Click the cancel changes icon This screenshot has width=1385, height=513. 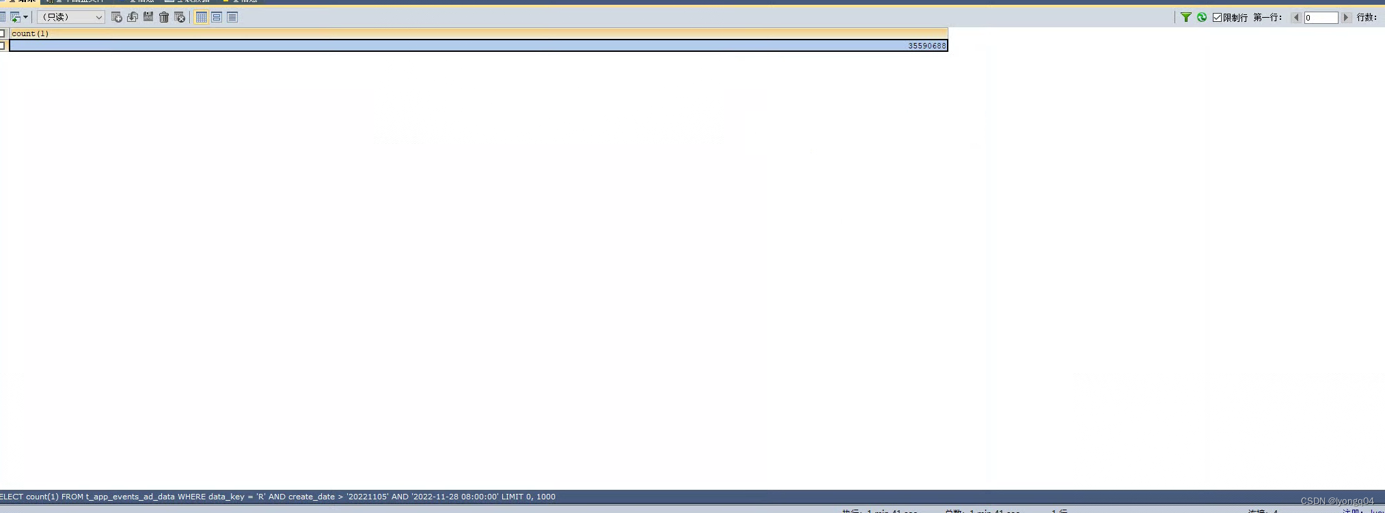(x=180, y=17)
